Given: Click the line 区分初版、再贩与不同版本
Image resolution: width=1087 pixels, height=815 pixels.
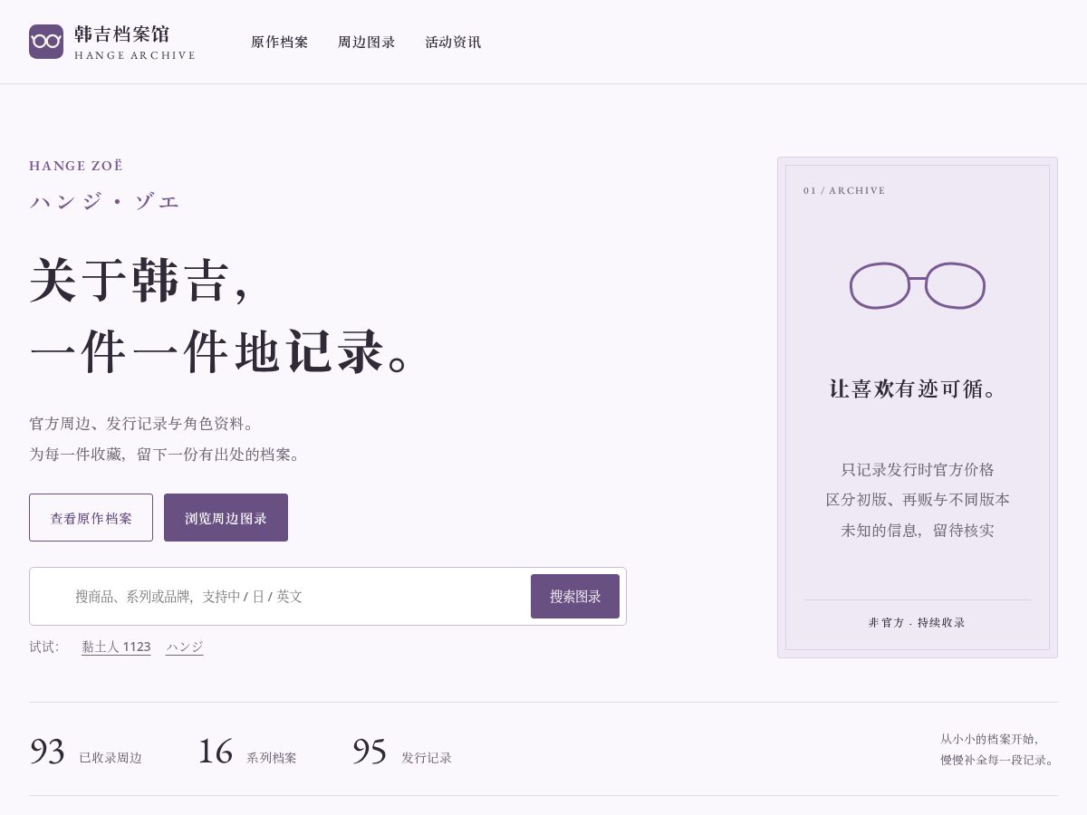Looking at the screenshot, I should pyautogui.click(x=917, y=499).
